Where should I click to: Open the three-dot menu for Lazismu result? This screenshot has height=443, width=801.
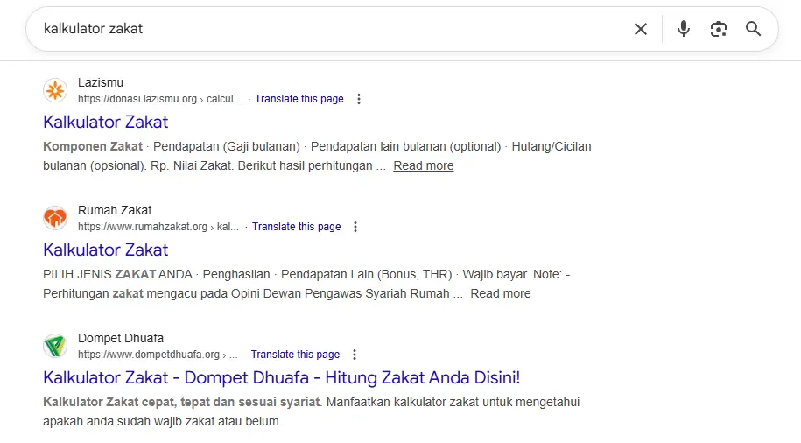pos(359,99)
